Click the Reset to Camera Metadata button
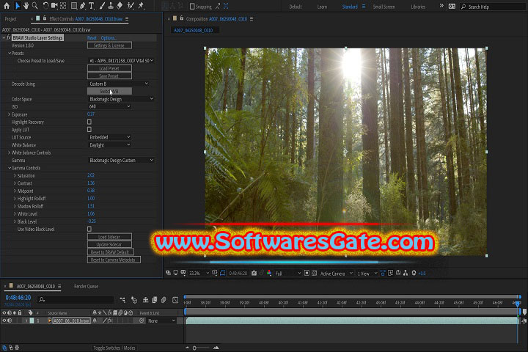The image size is (528, 352). pyautogui.click(x=114, y=260)
